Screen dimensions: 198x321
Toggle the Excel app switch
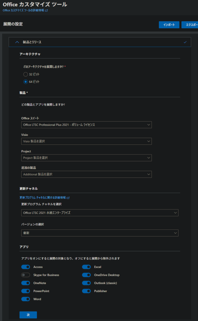pyautogui.click(x=86, y=267)
